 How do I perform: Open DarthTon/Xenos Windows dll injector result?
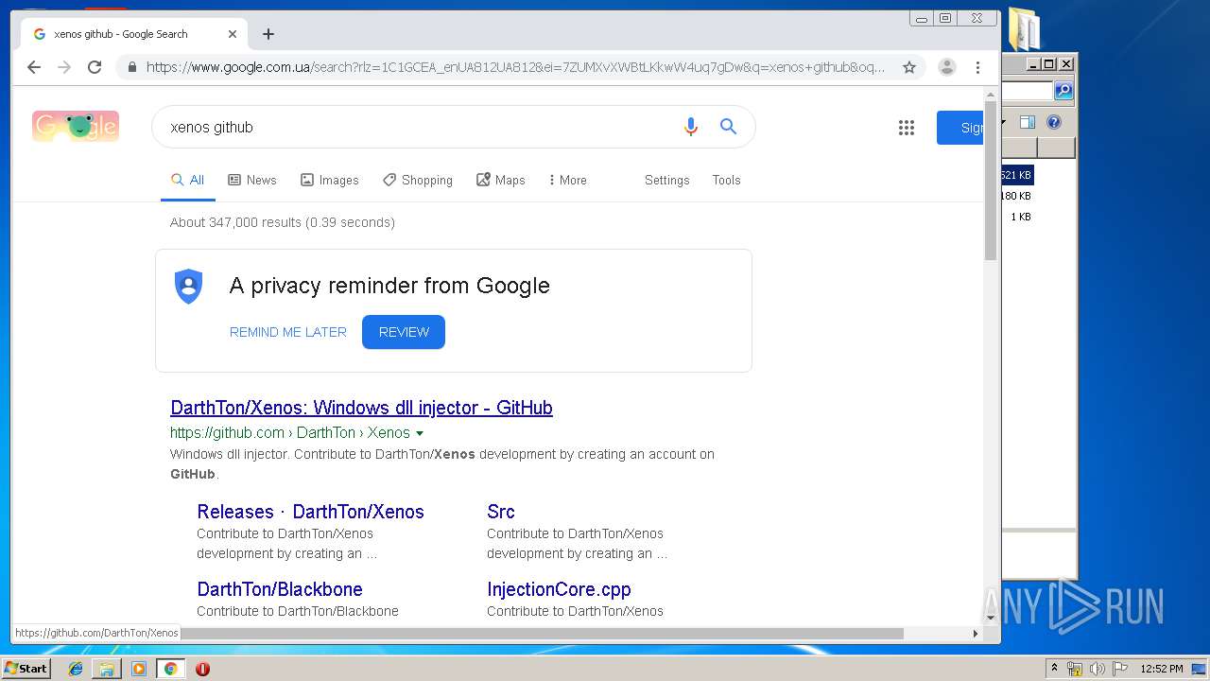[361, 408]
